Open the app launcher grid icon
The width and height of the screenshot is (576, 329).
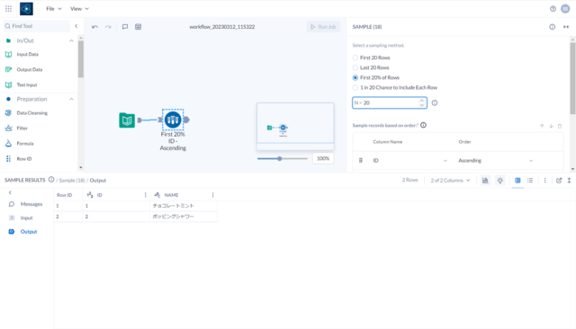(8, 8)
